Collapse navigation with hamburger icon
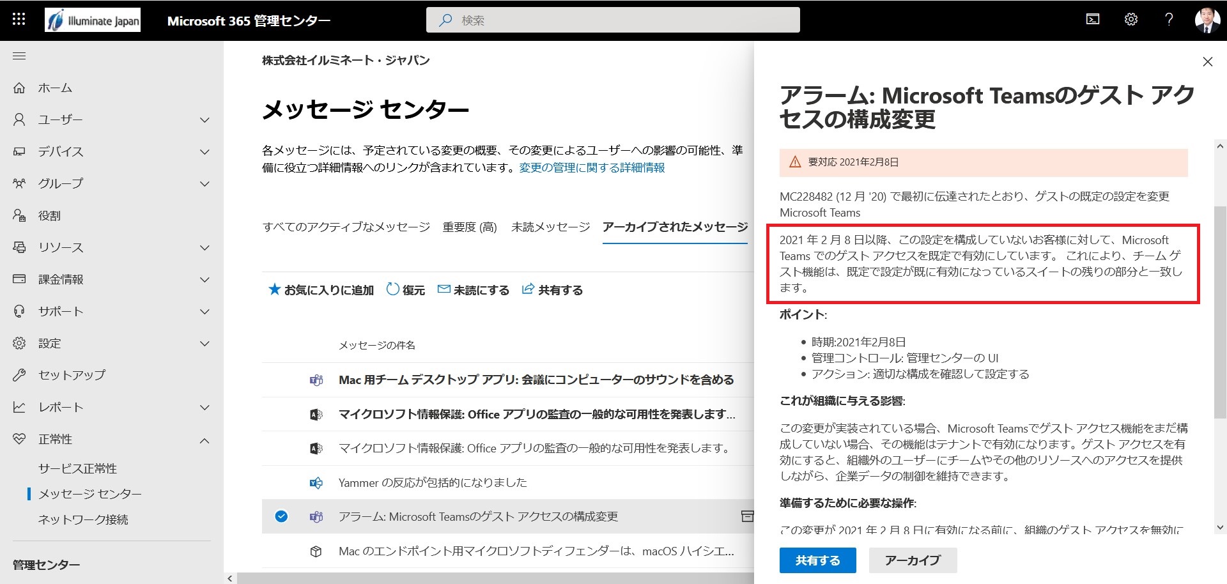This screenshot has height=584, width=1227. point(19,56)
